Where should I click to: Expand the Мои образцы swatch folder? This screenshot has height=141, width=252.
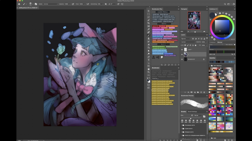[x=210, y=66]
